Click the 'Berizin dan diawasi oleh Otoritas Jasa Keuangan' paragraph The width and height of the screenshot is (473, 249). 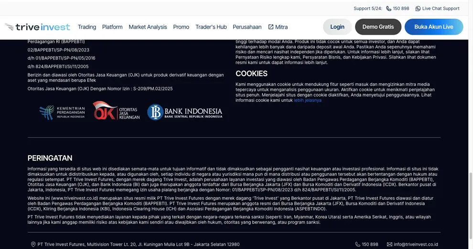point(126,78)
